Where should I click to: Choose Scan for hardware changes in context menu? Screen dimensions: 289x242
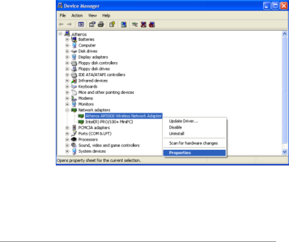[x=194, y=143]
